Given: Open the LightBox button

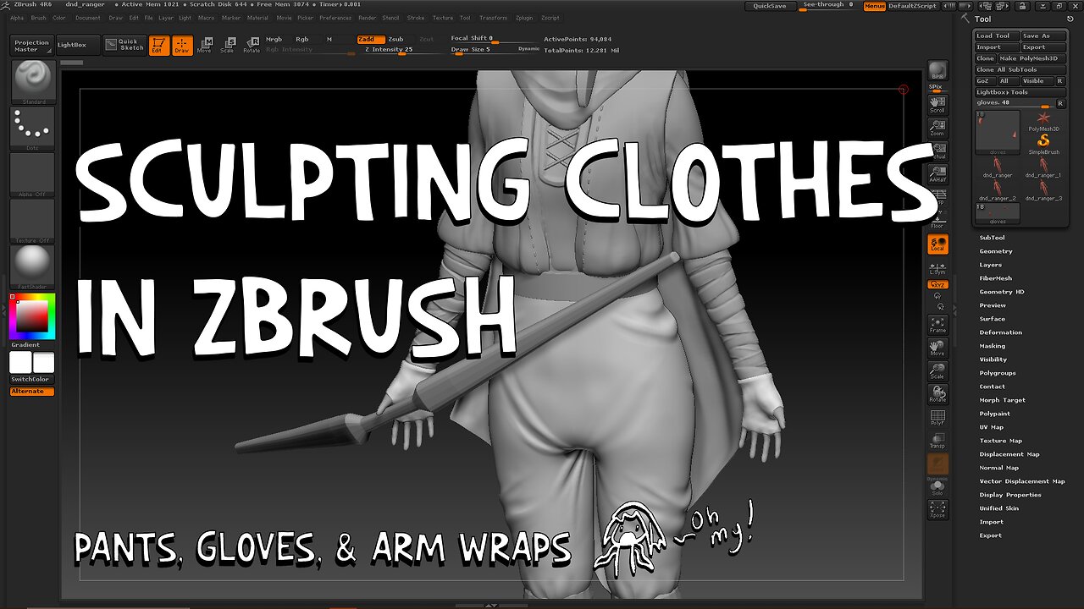Looking at the screenshot, I should (x=78, y=45).
